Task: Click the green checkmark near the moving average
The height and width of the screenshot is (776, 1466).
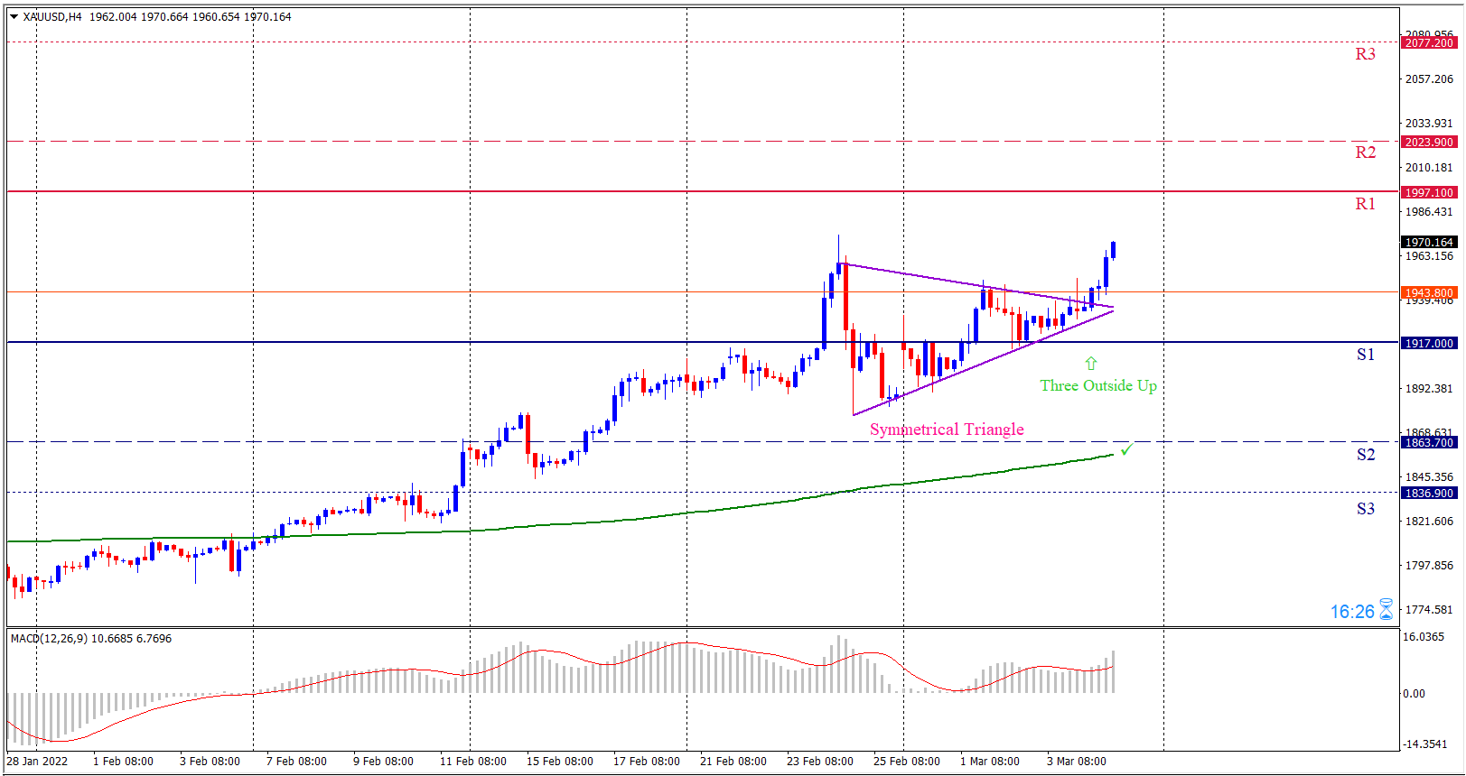Action: coord(1126,449)
